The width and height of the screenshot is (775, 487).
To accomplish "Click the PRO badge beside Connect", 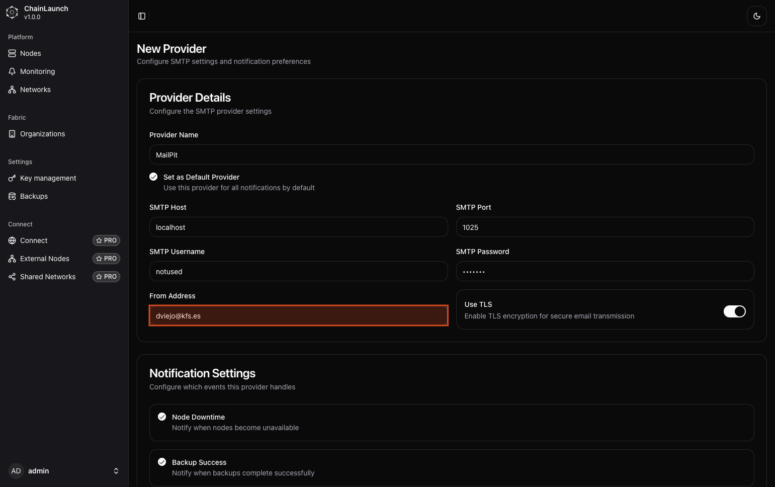I will coord(106,240).
